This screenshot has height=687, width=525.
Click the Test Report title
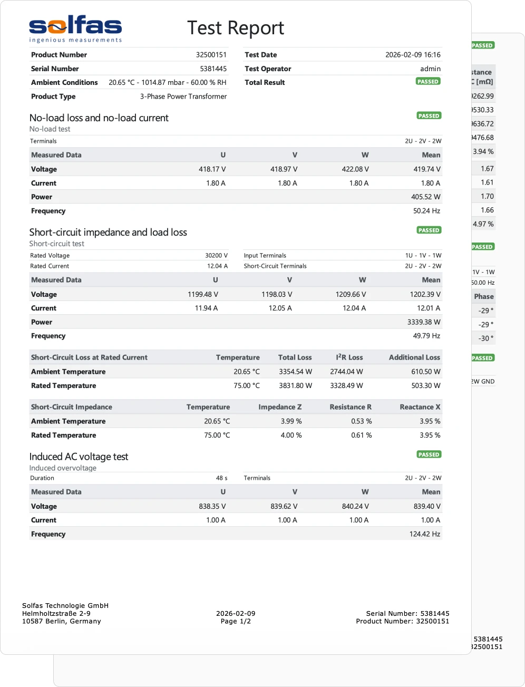235,28
